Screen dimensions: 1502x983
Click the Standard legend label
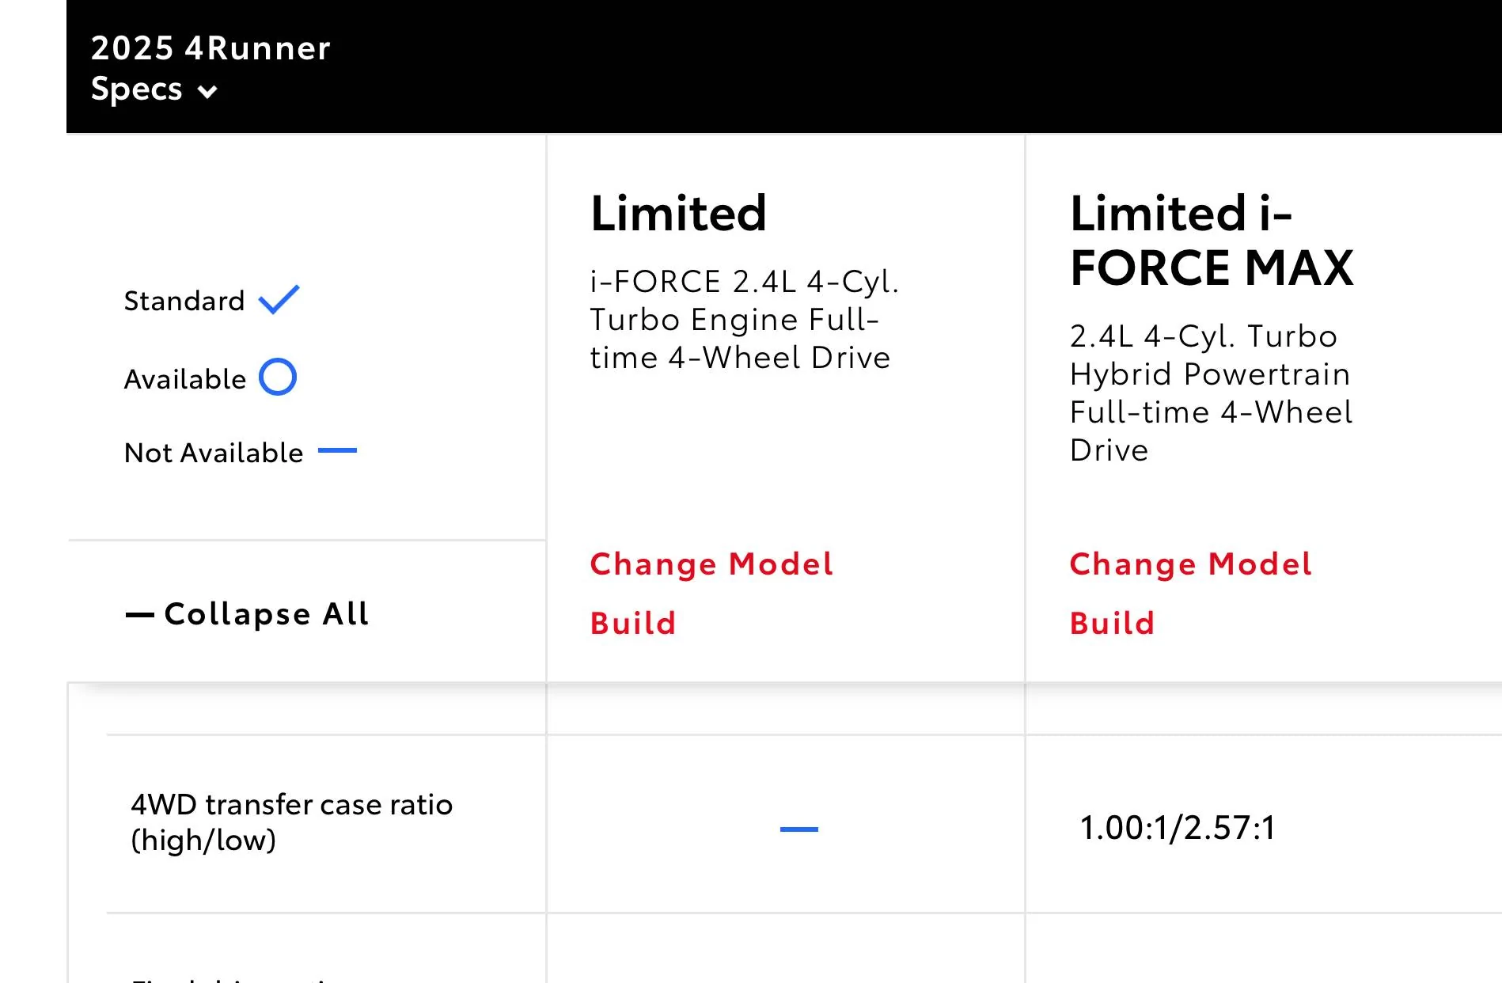coord(184,301)
